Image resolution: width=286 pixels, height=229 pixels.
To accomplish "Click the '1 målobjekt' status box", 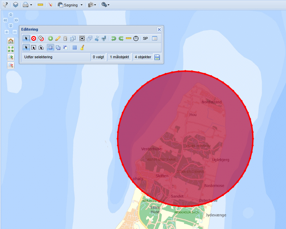I will (x=119, y=57).
